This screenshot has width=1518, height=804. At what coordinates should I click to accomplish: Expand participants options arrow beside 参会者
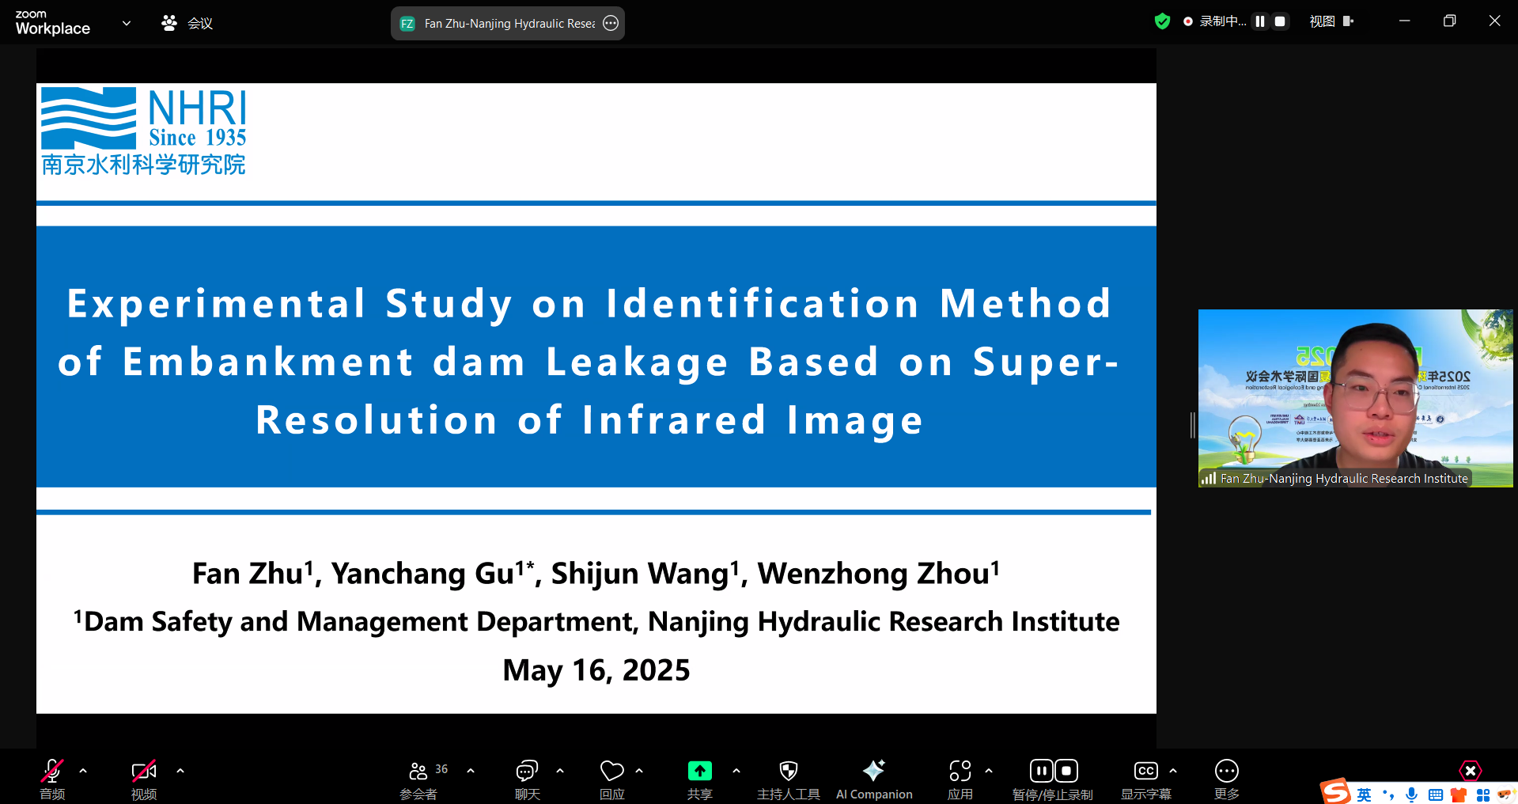tap(471, 771)
